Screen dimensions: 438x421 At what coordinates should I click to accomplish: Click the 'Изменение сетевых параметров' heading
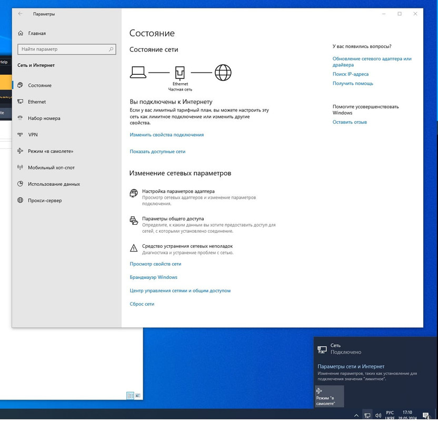(180, 173)
